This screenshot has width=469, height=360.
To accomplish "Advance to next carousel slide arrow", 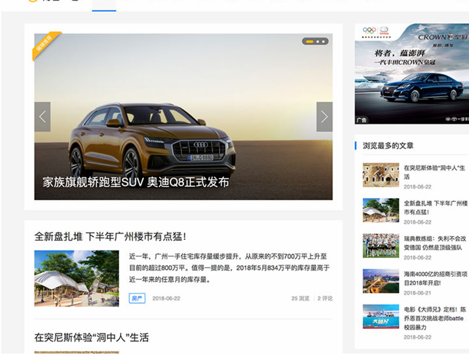I will click(324, 117).
